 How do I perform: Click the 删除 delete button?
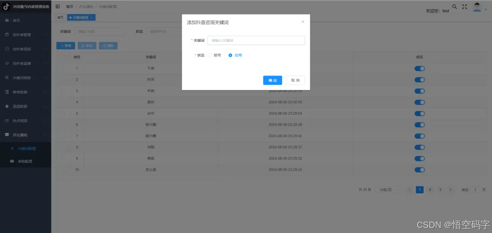pyautogui.click(x=108, y=46)
